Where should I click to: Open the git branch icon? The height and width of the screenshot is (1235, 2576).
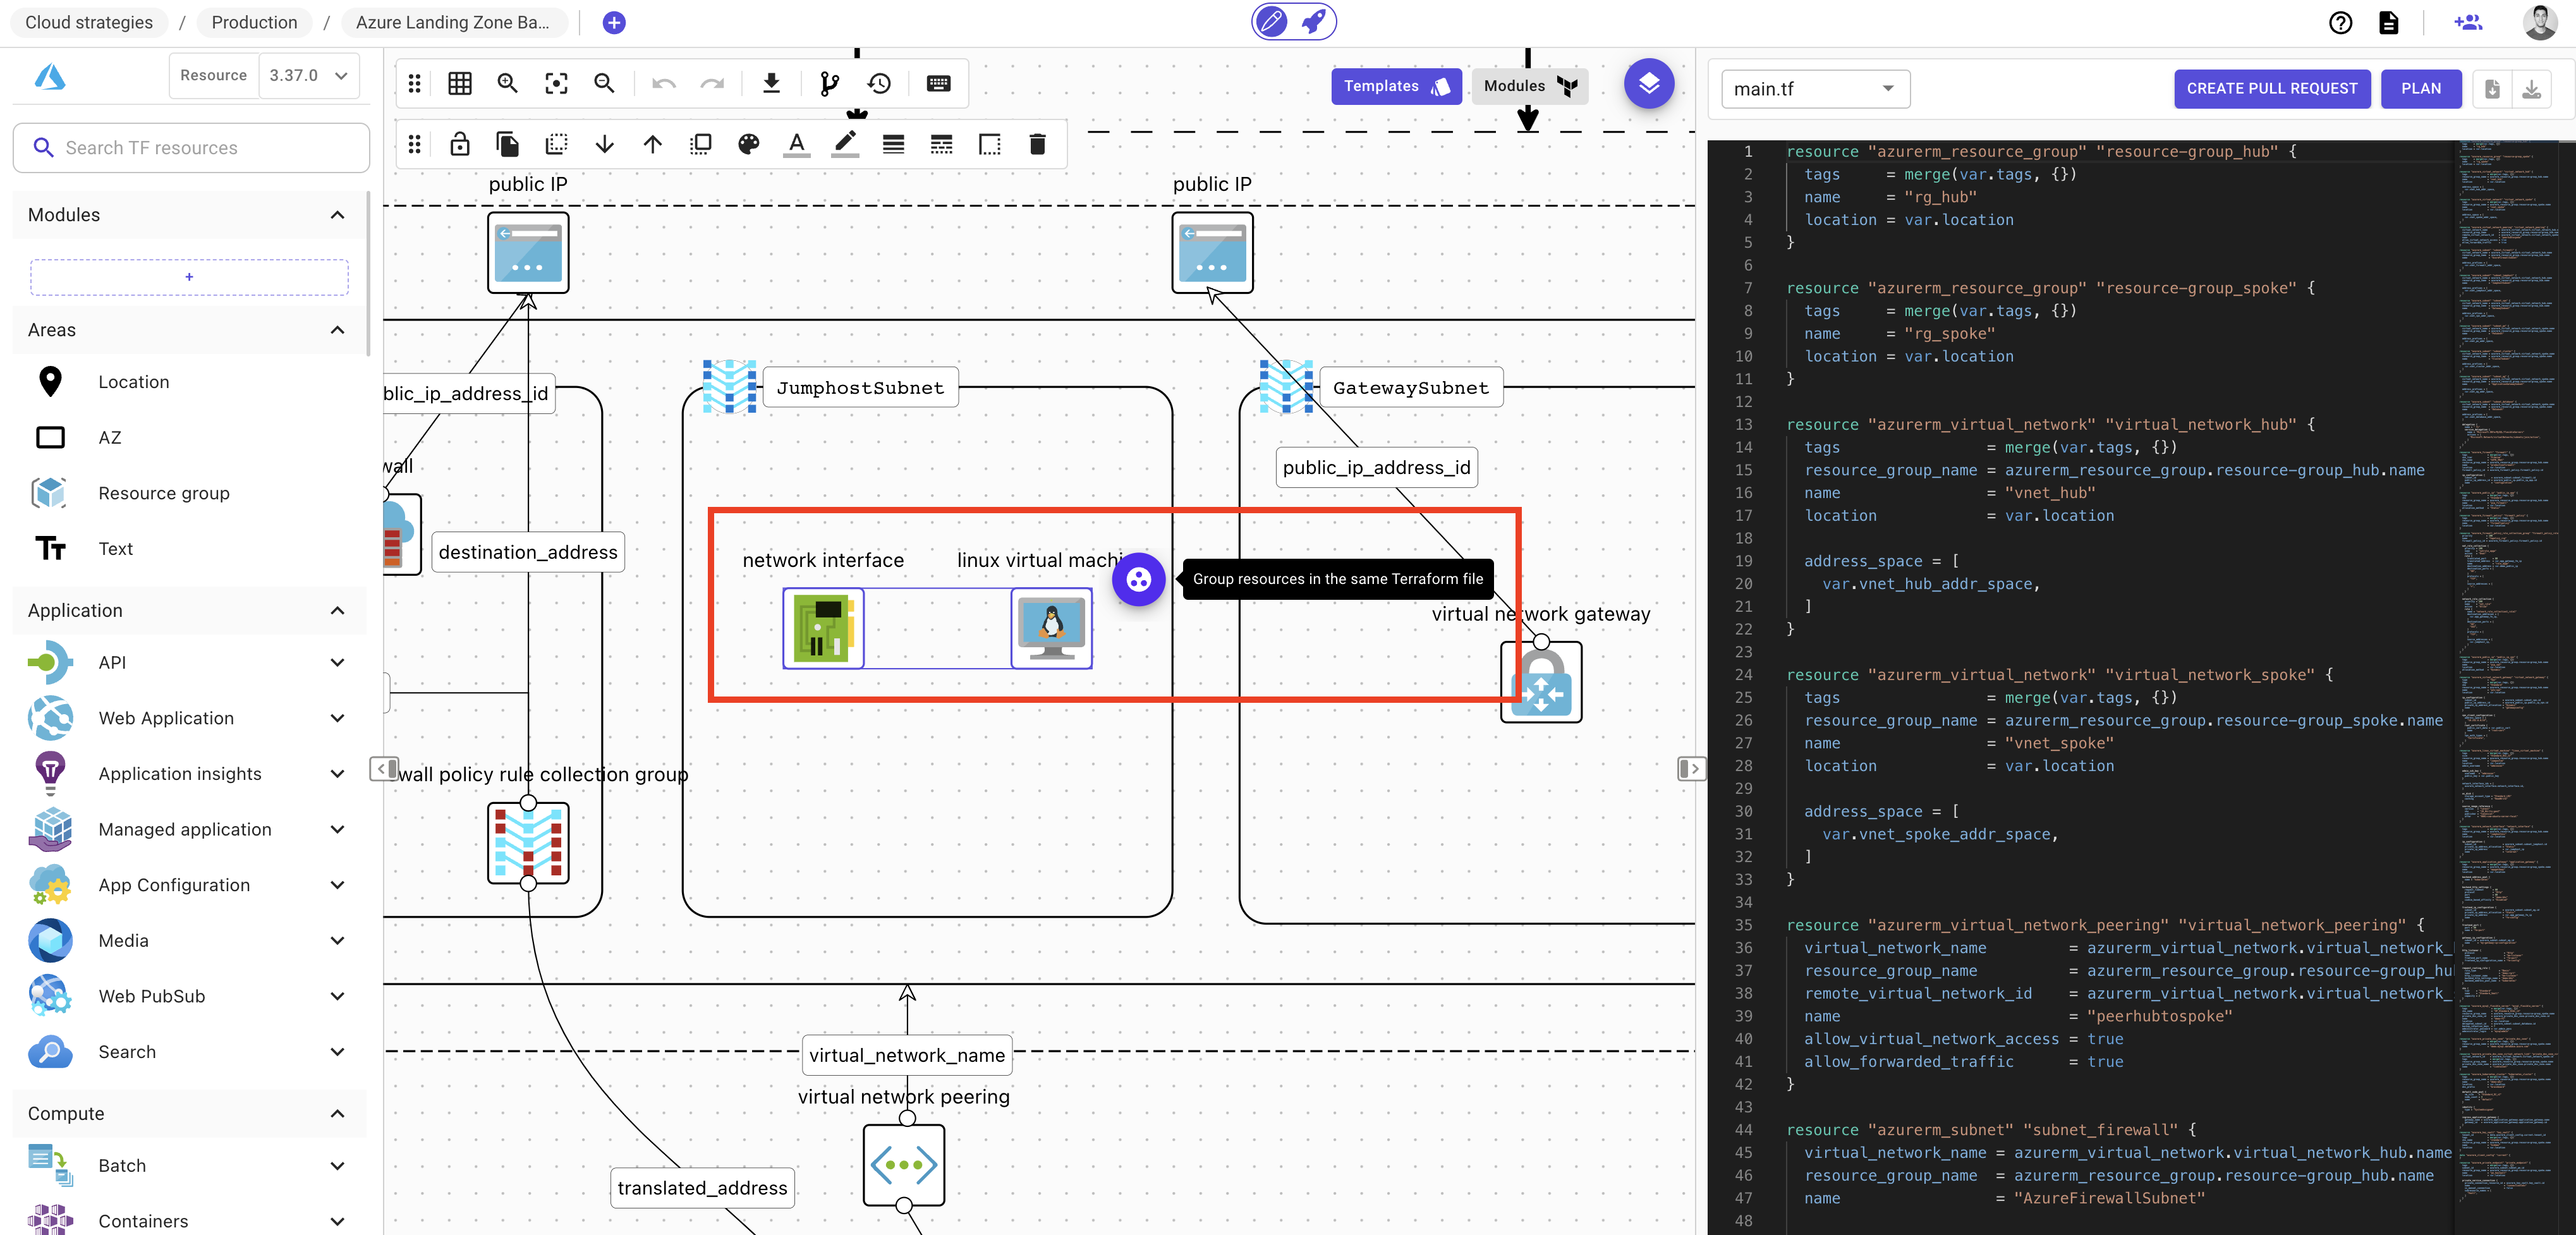pos(829,84)
